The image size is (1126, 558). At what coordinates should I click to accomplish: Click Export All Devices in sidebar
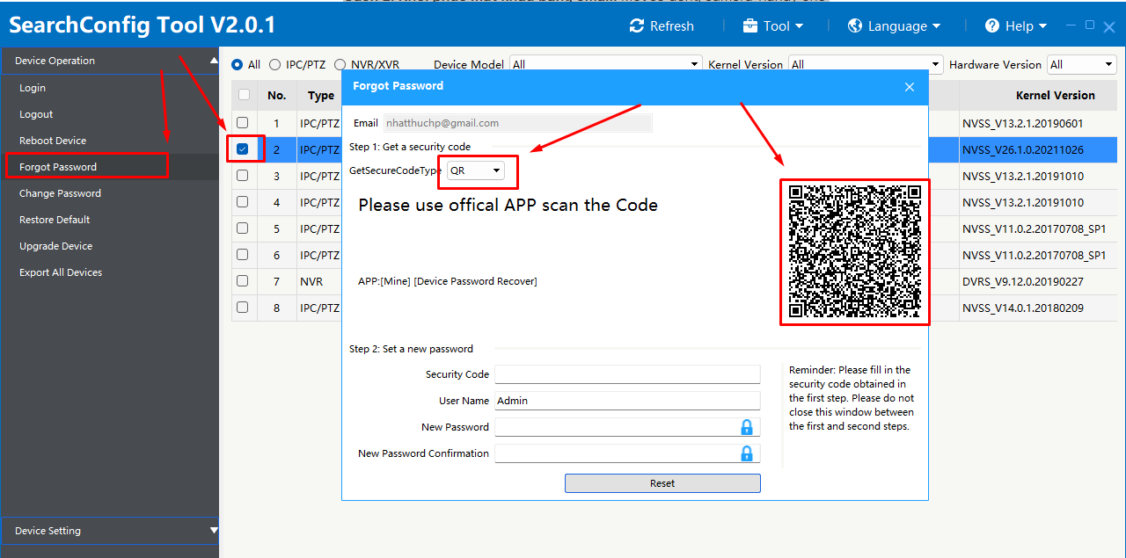[61, 272]
